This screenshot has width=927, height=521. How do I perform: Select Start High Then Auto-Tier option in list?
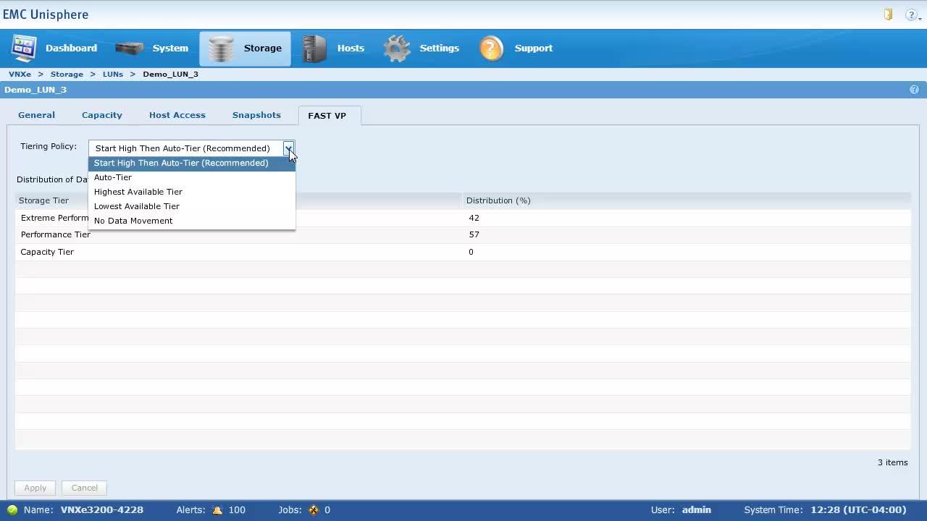192,163
